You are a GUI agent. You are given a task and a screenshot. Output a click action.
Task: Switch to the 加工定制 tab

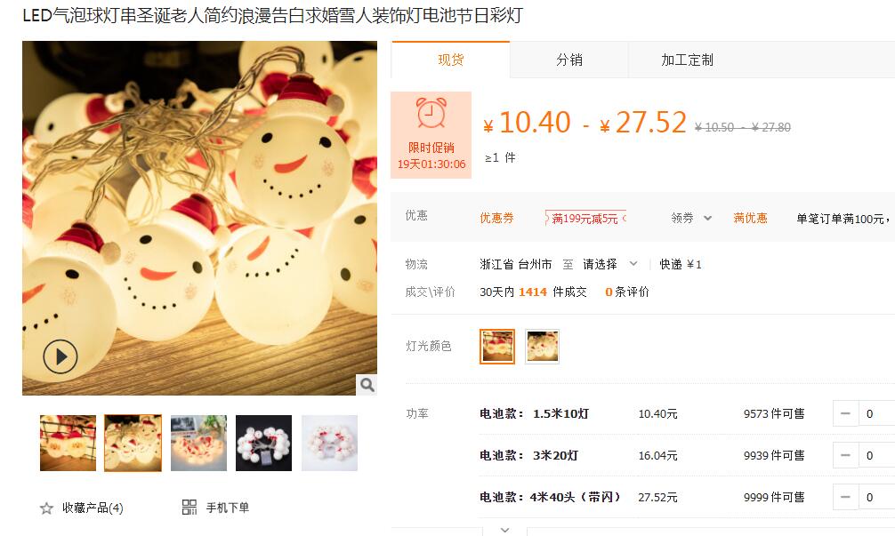click(687, 60)
